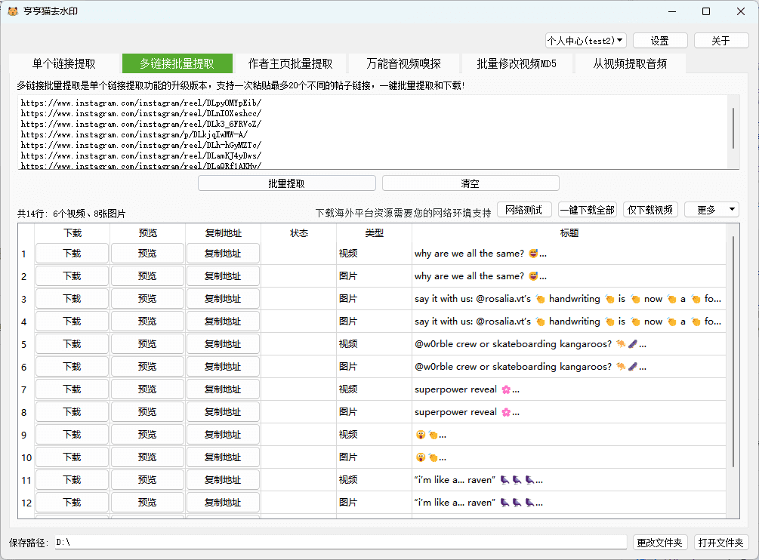
Task: Open the 设置 settings panel
Action: point(661,40)
